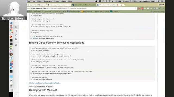Open the PowerPoint icon in the Dock
Image resolution: width=174 pixels, height=97 pixels.
pyautogui.click(x=11, y=37)
